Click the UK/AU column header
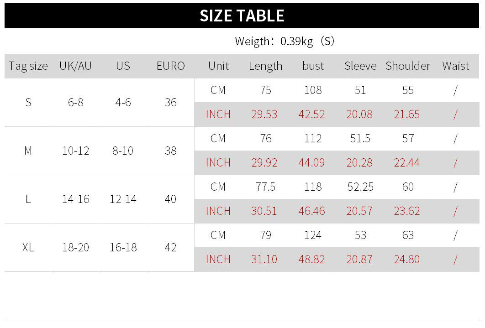The image size is (485, 328). tap(75, 66)
